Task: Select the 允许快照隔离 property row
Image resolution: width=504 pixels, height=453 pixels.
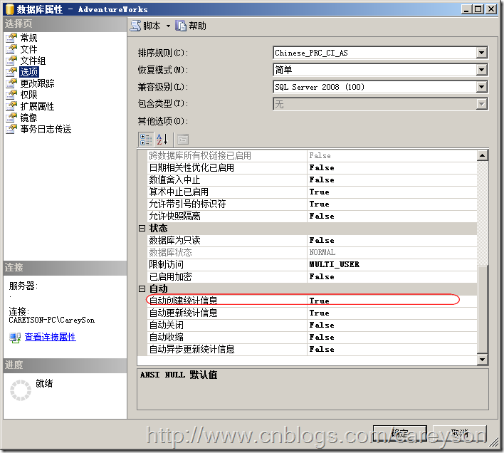Action: [x=312, y=216]
